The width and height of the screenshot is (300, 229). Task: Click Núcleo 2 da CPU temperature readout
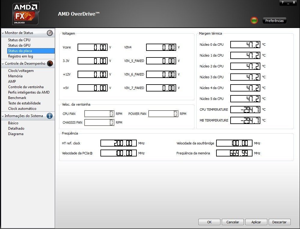245,66
